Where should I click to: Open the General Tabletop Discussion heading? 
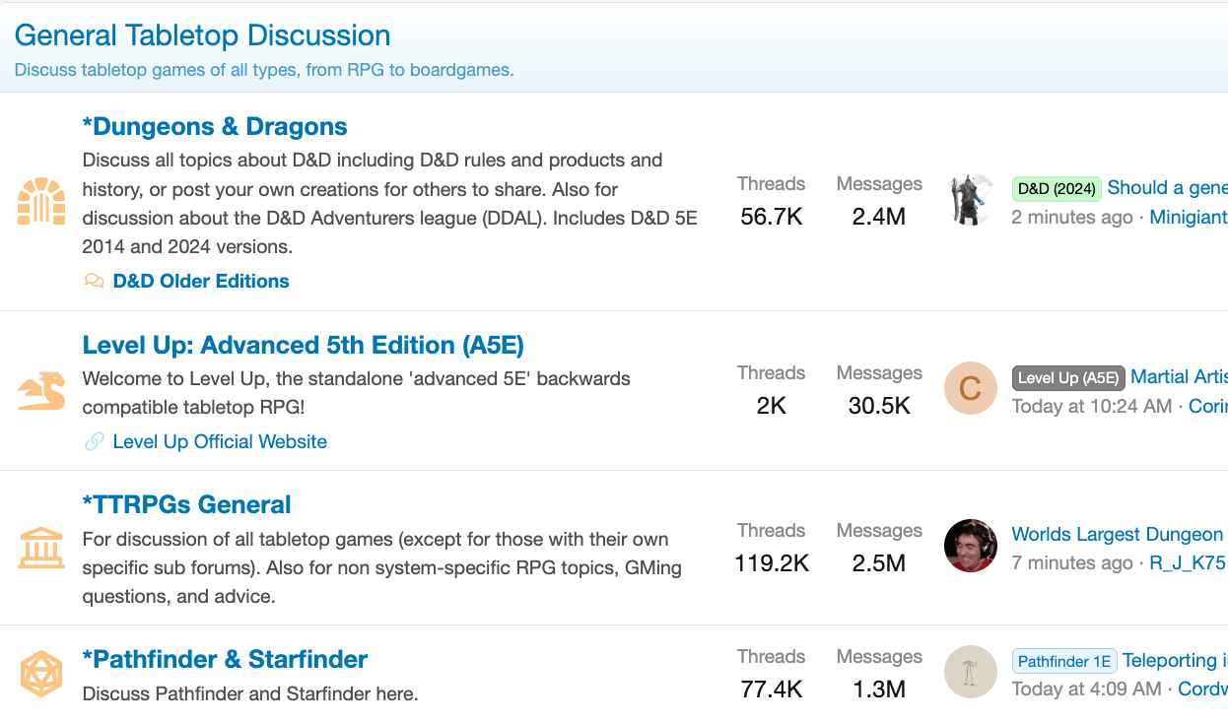click(x=202, y=35)
